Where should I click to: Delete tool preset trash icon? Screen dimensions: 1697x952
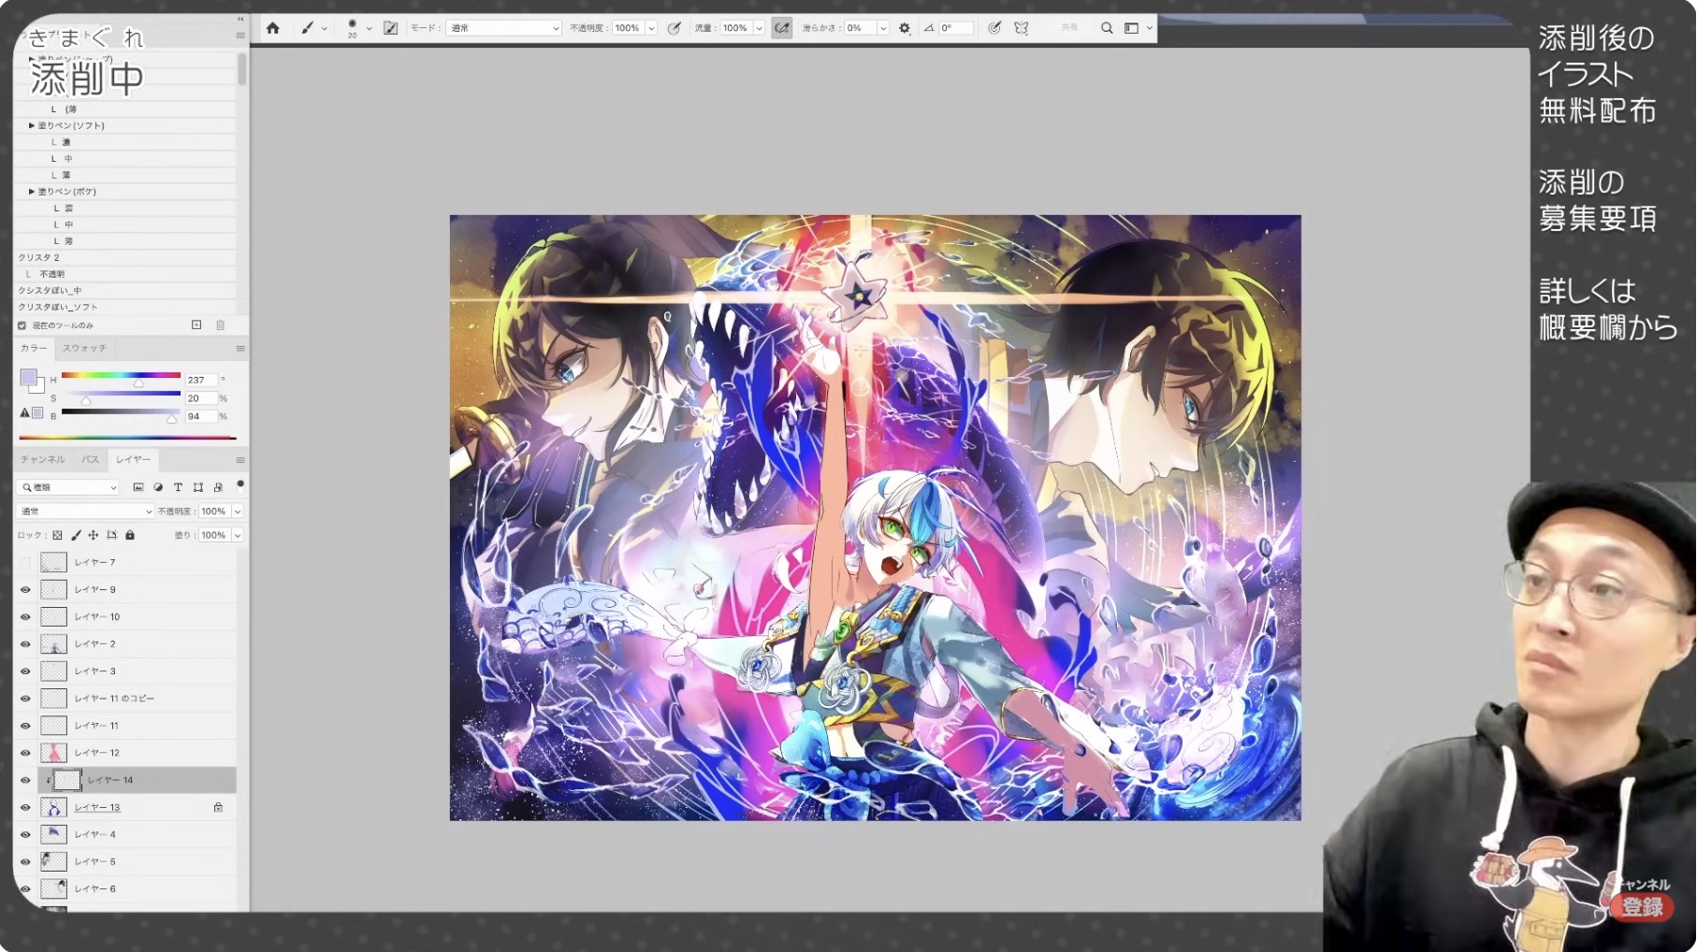coord(221,325)
